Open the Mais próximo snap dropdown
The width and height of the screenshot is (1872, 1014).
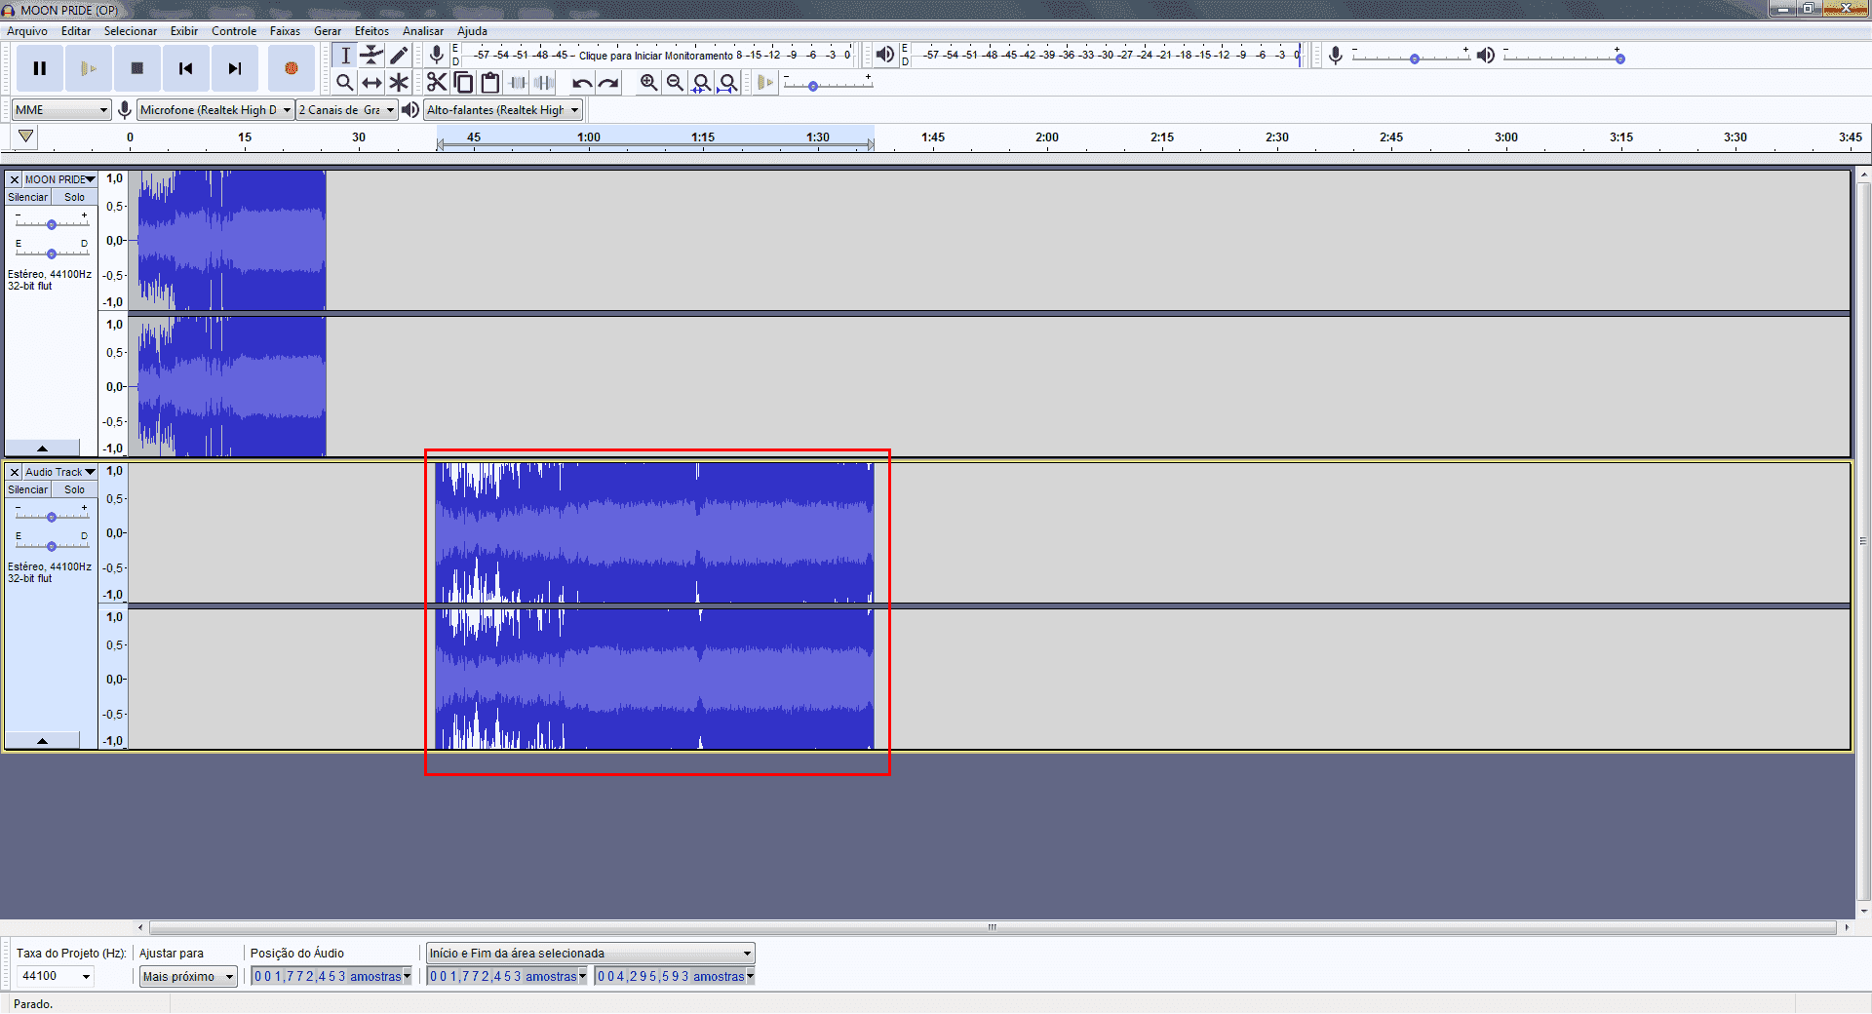pos(188,976)
